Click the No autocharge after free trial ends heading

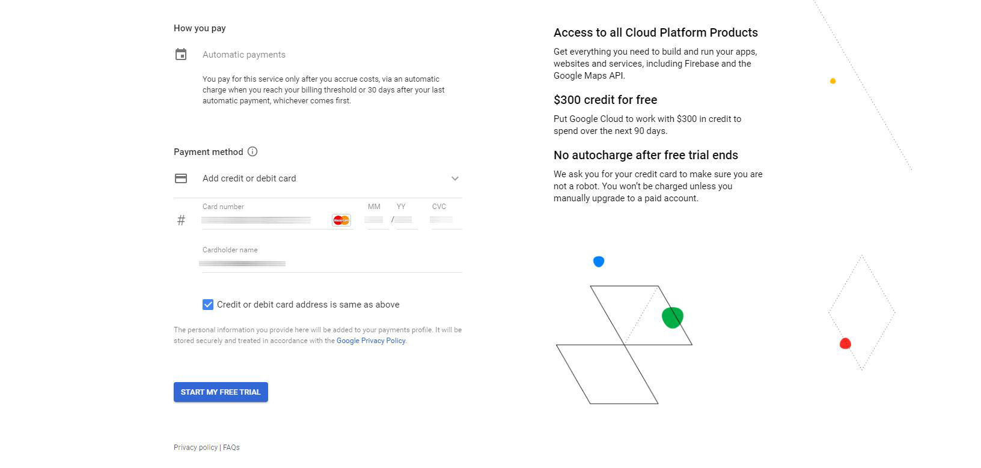tap(646, 155)
